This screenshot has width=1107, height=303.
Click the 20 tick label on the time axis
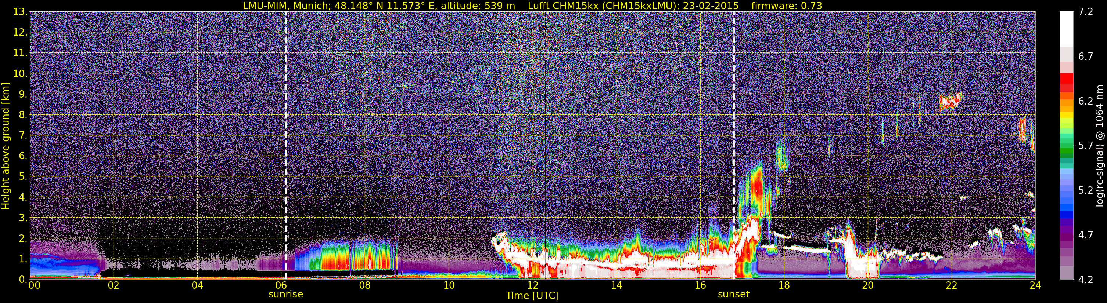click(x=868, y=285)
